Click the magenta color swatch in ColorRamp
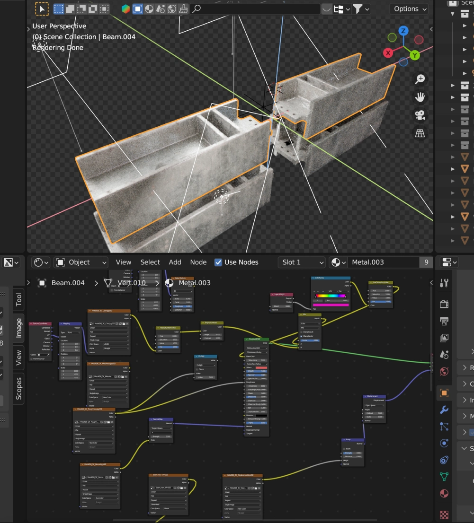 (x=331, y=305)
